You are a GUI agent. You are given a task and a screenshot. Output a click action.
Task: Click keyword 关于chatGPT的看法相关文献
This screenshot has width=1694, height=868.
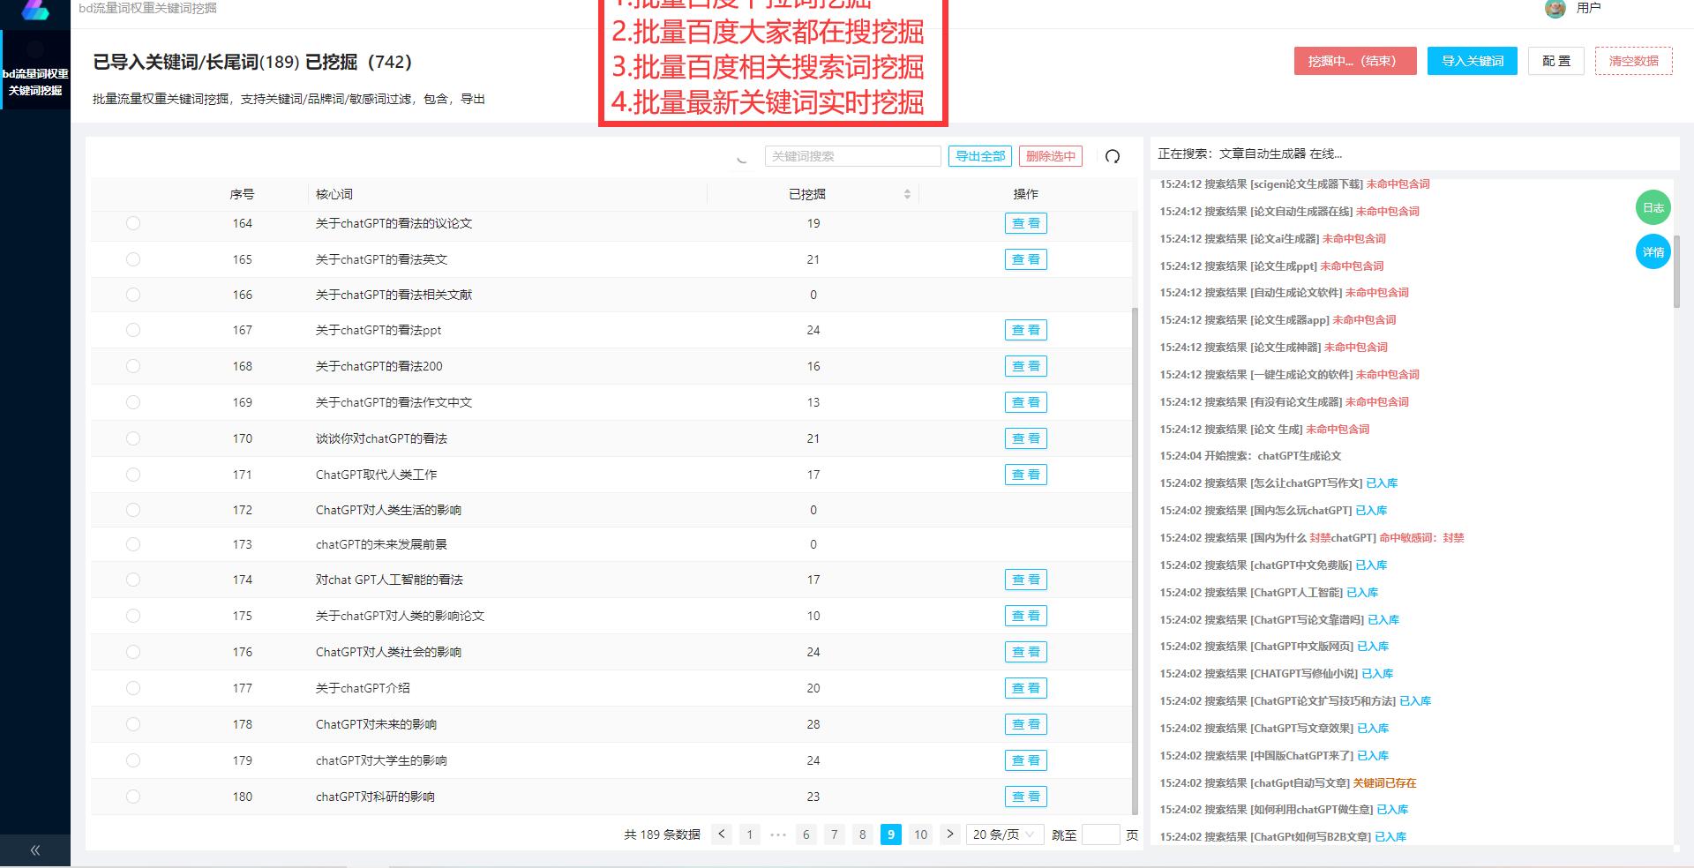click(394, 295)
